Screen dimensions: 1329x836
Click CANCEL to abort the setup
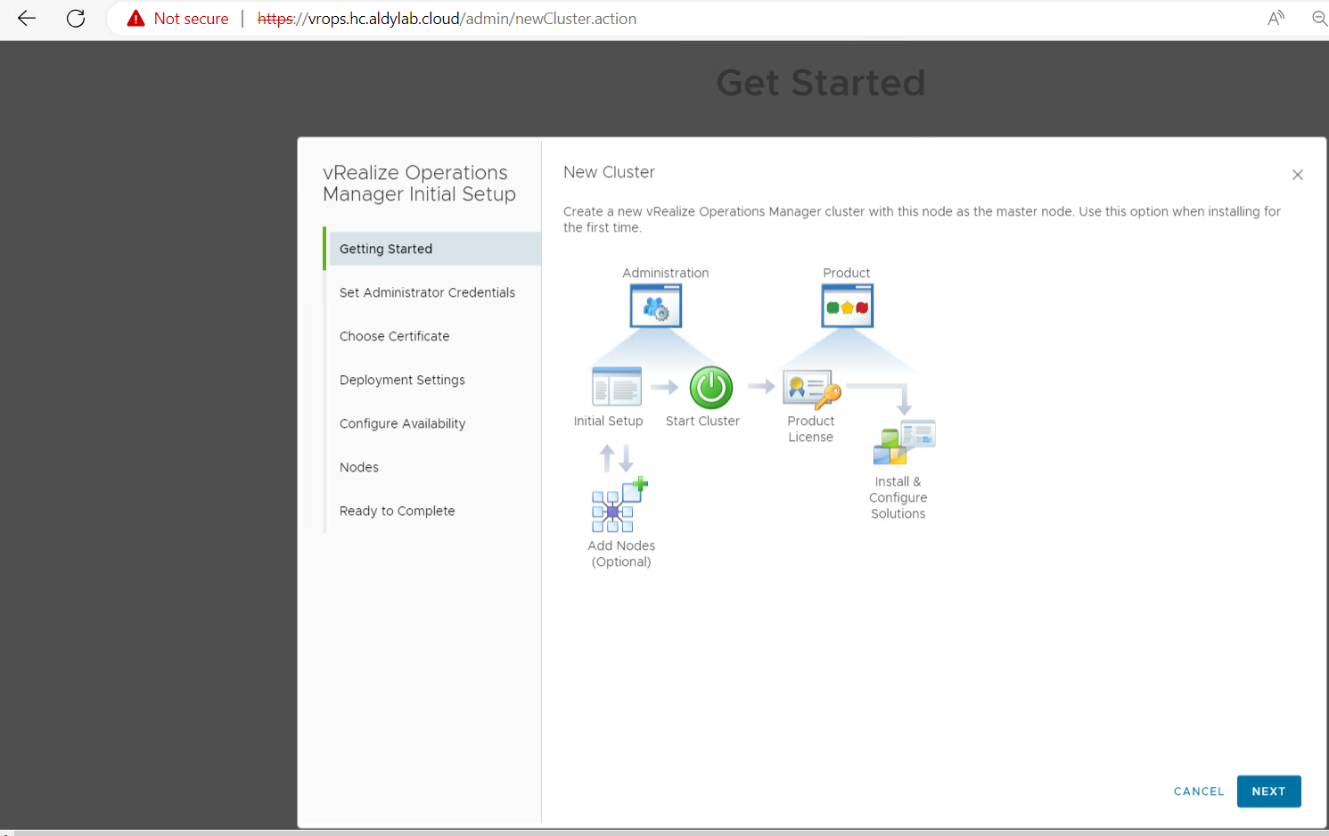pos(1198,791)
